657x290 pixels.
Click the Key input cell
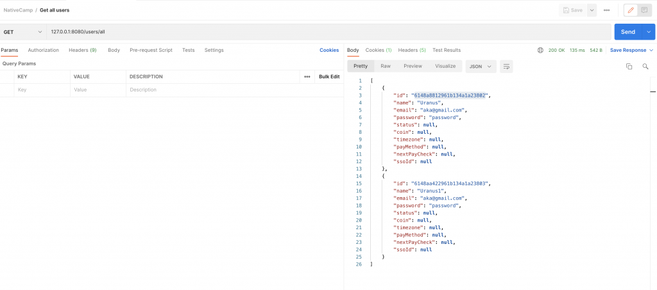pos(42,90)
